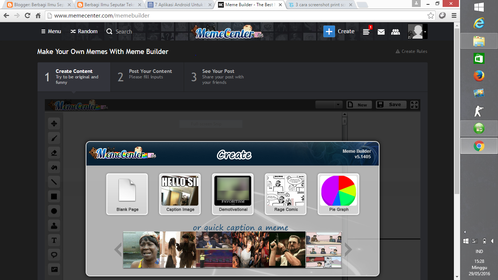Click the volume icon in system tray
Image resolution: width=498 pixels, height=280 pixels.
pos(493,241)
